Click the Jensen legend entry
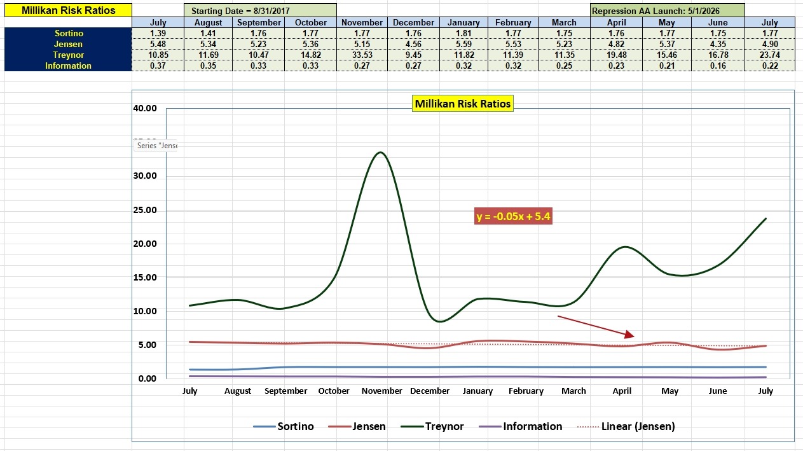 point(357,426)
